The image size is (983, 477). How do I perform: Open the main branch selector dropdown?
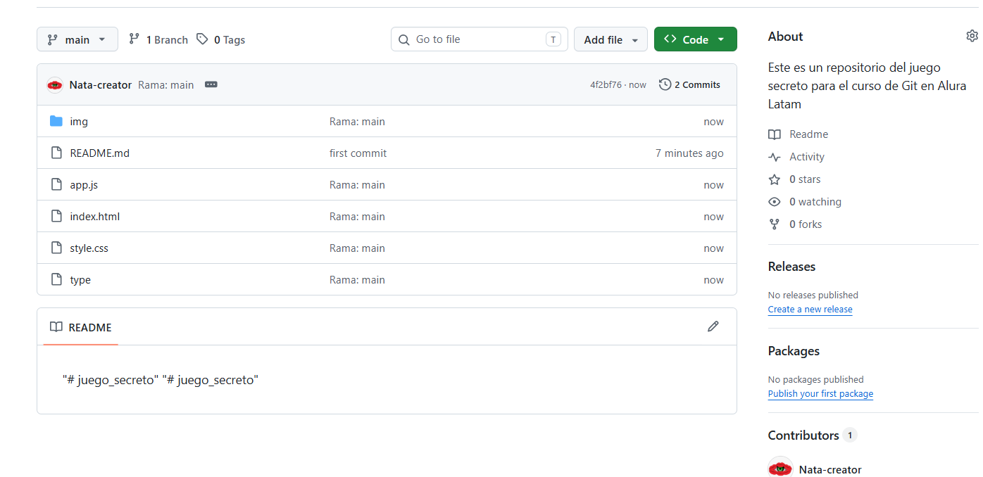tap(77, 39)
